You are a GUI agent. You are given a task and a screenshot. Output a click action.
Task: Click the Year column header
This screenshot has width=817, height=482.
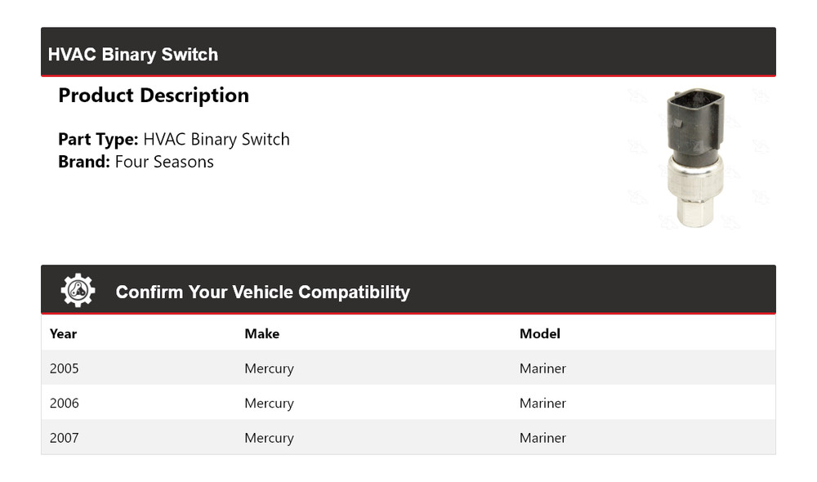coord(63,333)
